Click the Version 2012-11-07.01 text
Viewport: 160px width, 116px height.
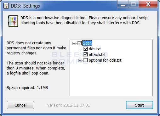click(68, 105)
